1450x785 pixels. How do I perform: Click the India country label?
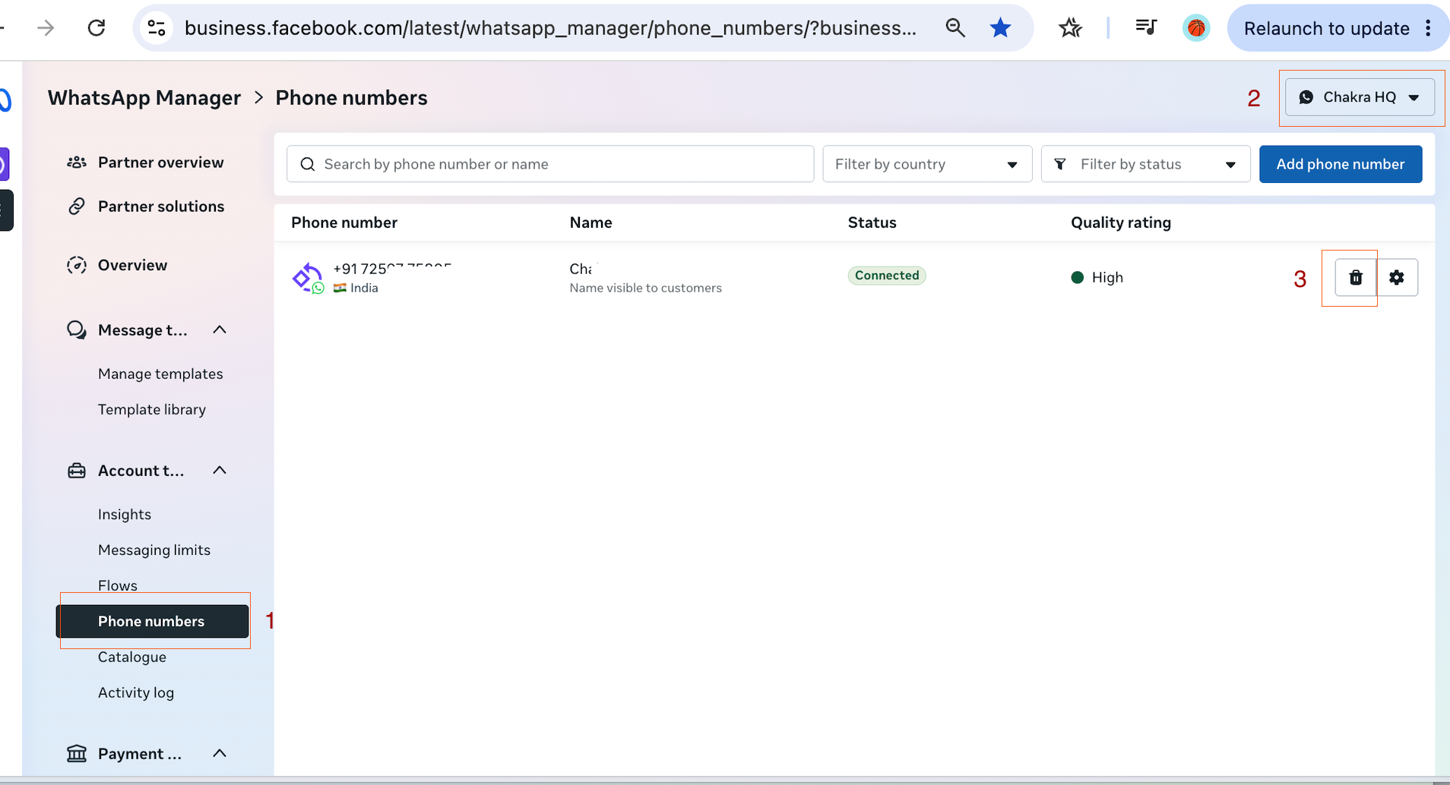coord(364,288)
